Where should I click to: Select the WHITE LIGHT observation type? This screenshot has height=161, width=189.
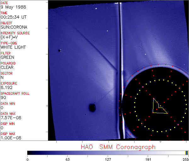(13, 47)
